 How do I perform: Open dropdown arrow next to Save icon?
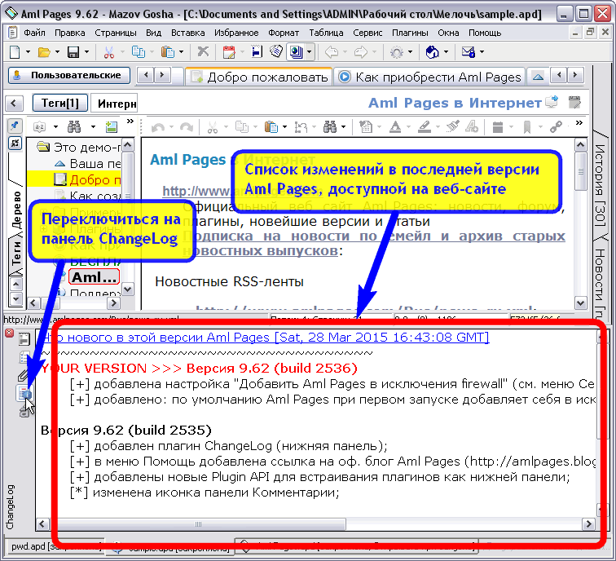(87, 51)
